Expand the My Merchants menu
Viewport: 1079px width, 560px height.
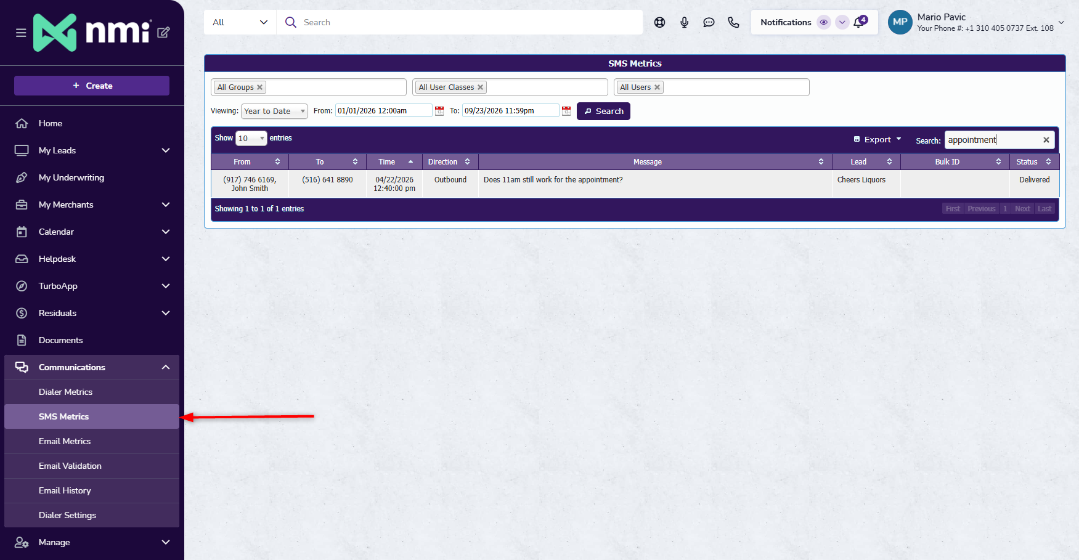tap(92, 205)
